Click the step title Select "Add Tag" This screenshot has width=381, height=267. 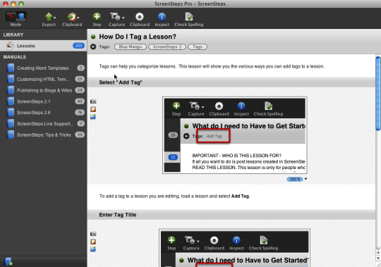121,82
